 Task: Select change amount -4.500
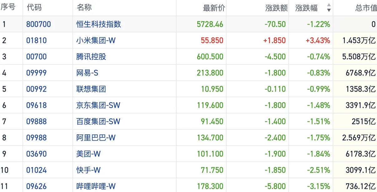pos(275,57)
